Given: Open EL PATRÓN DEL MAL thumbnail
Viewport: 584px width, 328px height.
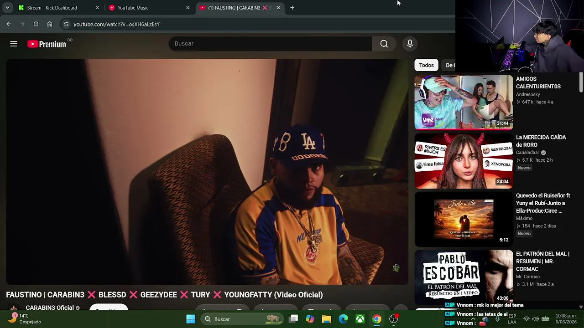Looking at the screenshot, I should click(464, 277).
